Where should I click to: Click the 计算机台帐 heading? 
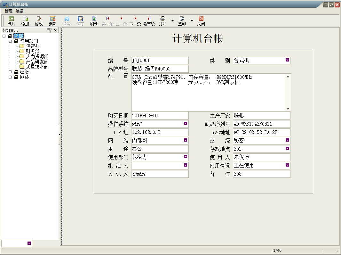pos(198,38)
